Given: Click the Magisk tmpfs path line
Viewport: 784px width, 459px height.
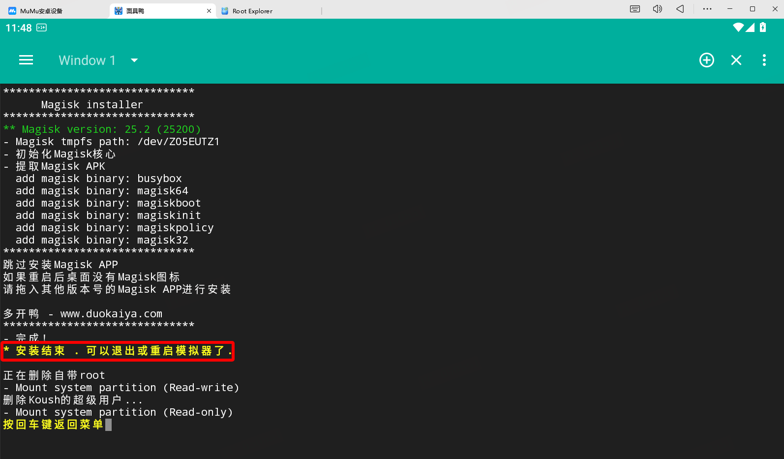Looking at the screenshot, I should (112, 142).
